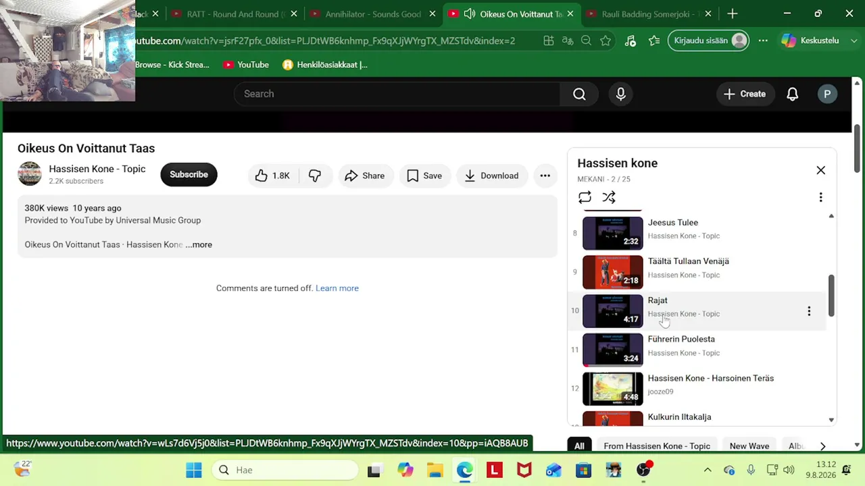Click the Kirjaudu sisään sign-in button
865x486 pixels.
pos(709,40)
